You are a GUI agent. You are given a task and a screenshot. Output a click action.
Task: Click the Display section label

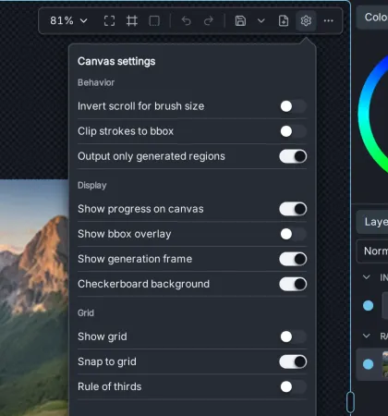(x=92, y=185)
